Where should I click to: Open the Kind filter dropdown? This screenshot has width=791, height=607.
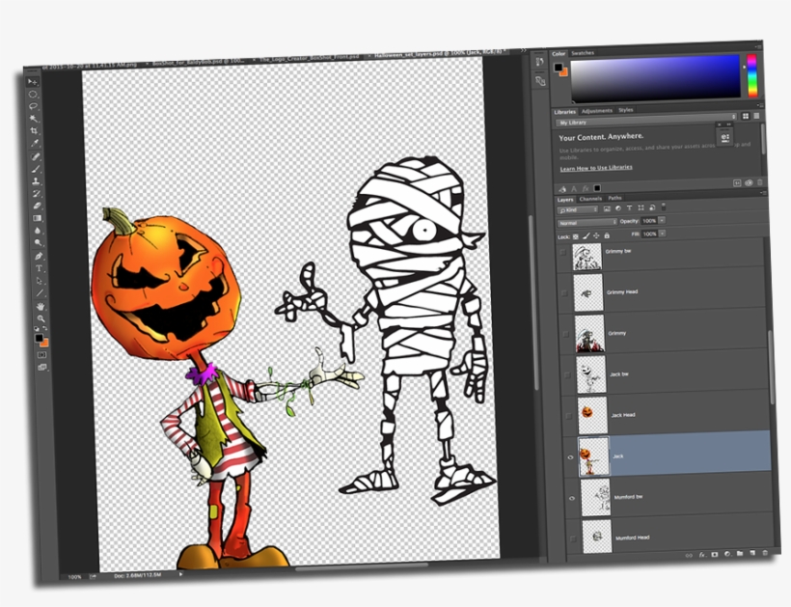(578, 209)
